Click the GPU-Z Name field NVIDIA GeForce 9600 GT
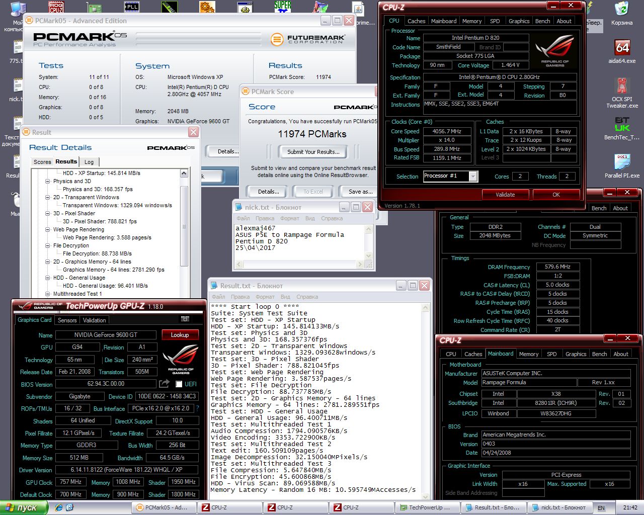Screen dimensions: 644x515 (106, 335)
